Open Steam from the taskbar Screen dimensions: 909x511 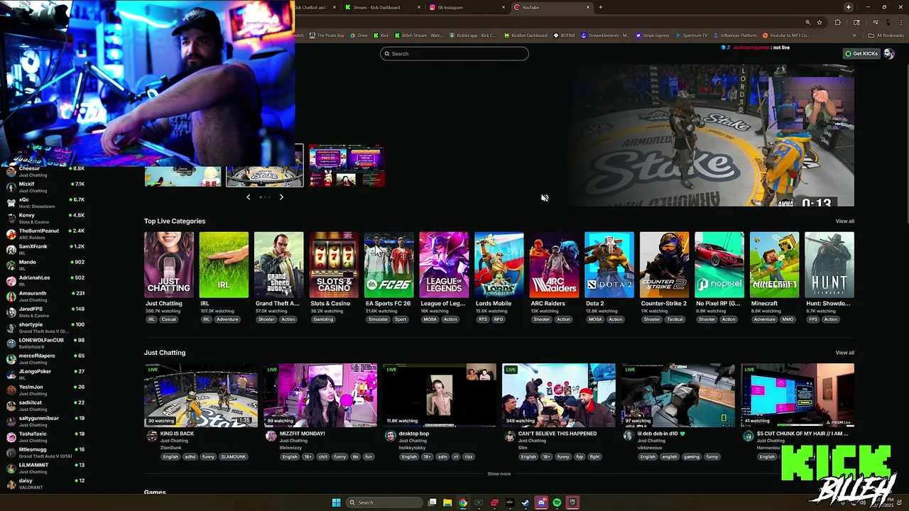click(x=526, y=502)
